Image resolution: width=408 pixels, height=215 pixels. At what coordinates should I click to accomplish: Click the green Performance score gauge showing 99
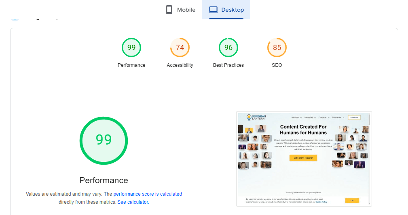(131, 48)
